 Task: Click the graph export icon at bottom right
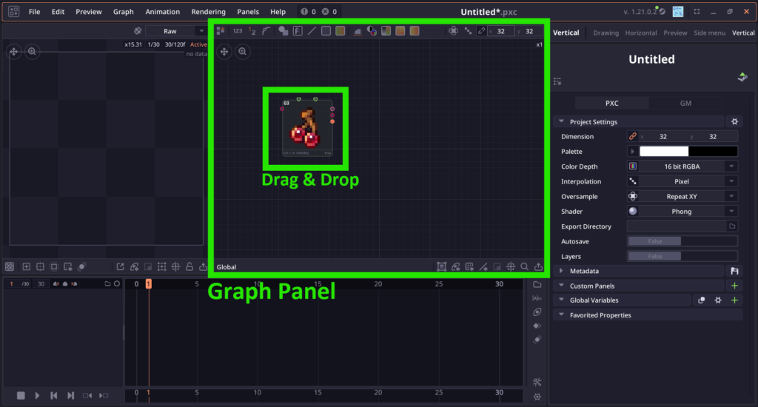click(538, 267)
